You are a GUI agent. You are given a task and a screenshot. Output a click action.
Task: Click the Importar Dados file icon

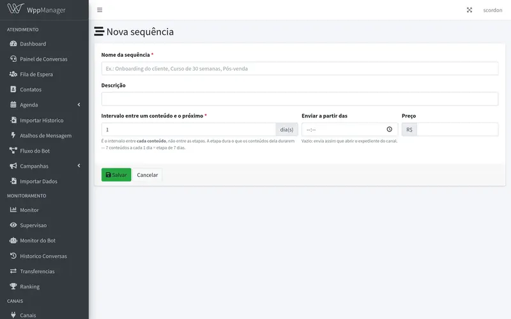tap(13, 181)
